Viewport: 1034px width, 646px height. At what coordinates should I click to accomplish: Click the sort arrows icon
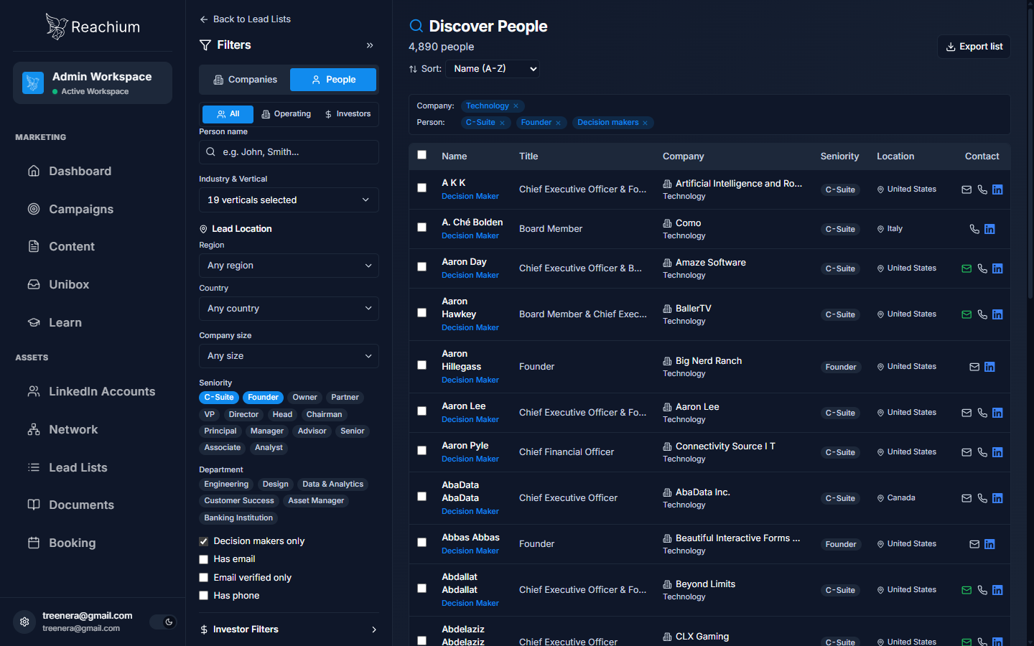tap(413, 69)
